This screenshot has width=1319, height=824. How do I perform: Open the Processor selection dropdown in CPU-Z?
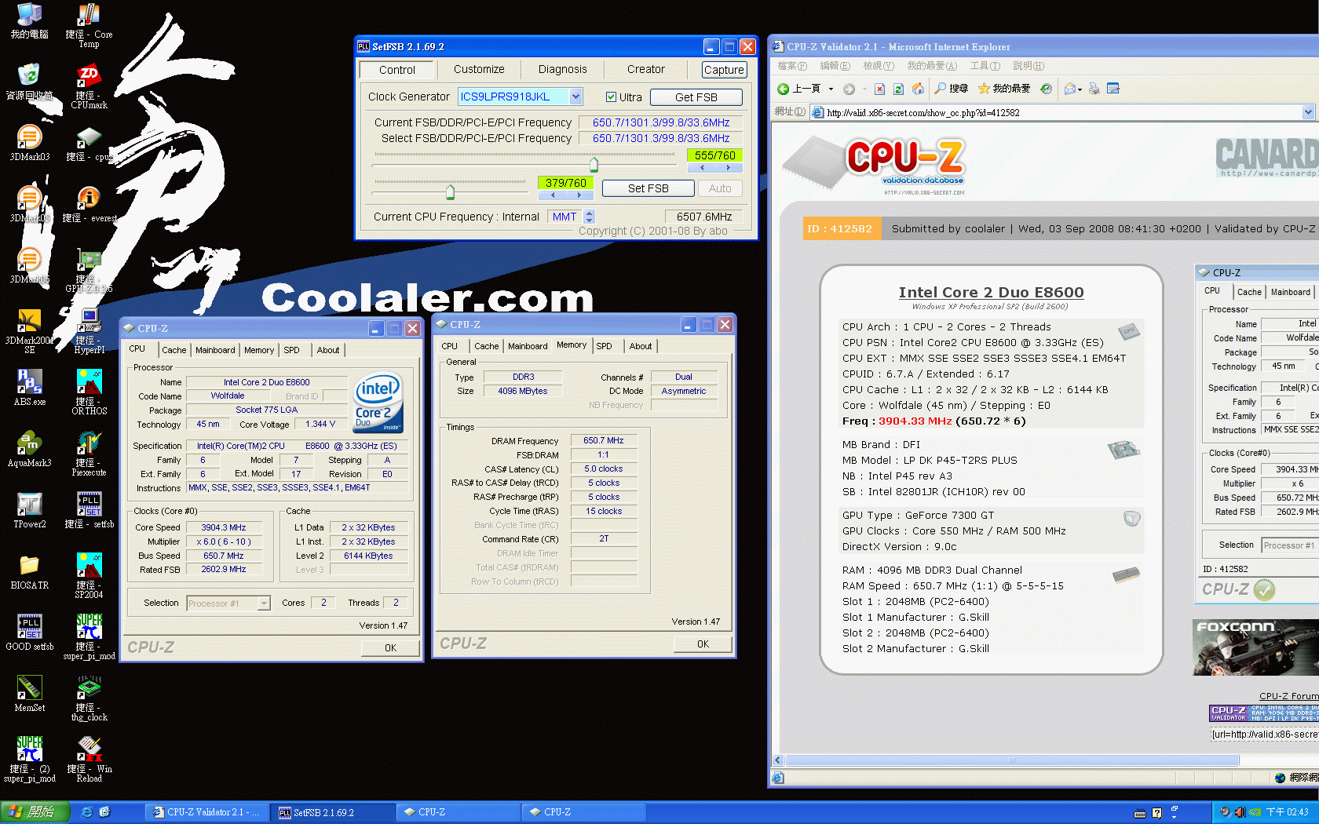click(264, 603)
